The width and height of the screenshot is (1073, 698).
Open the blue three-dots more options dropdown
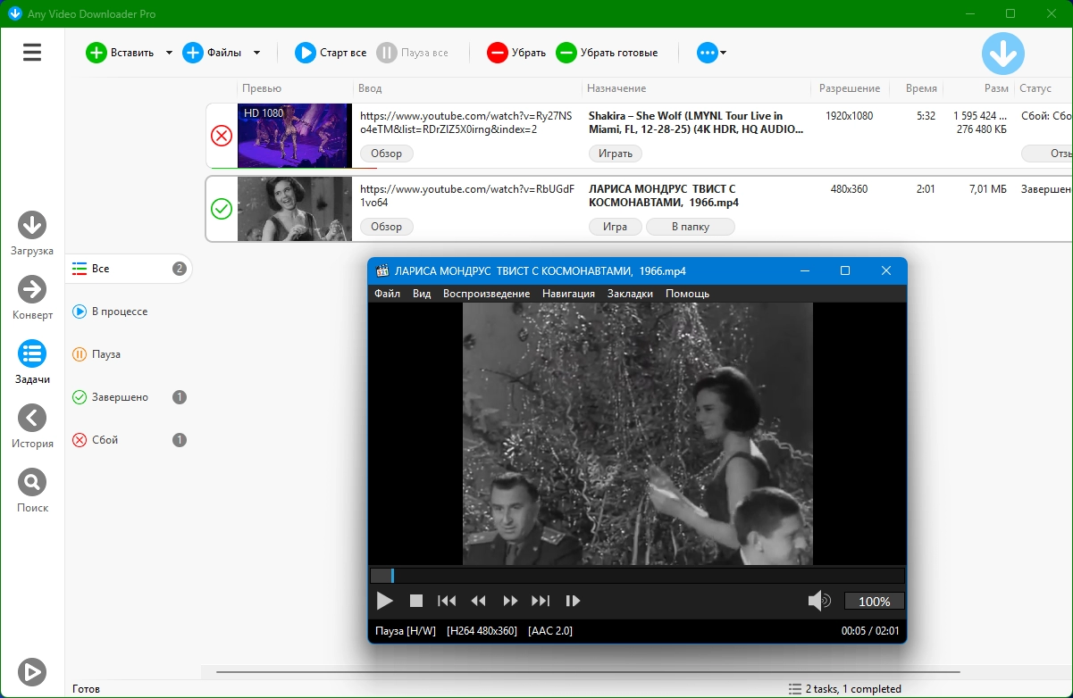tap(712, 53)
